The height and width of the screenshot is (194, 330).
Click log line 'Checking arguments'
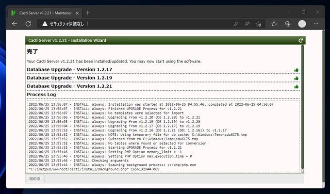[79, 161]
